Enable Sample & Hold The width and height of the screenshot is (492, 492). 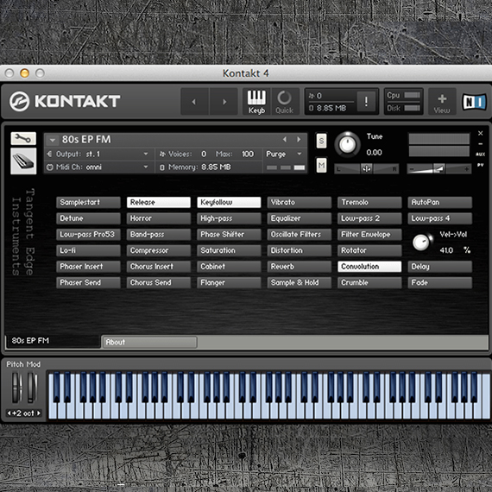[299, 282]
